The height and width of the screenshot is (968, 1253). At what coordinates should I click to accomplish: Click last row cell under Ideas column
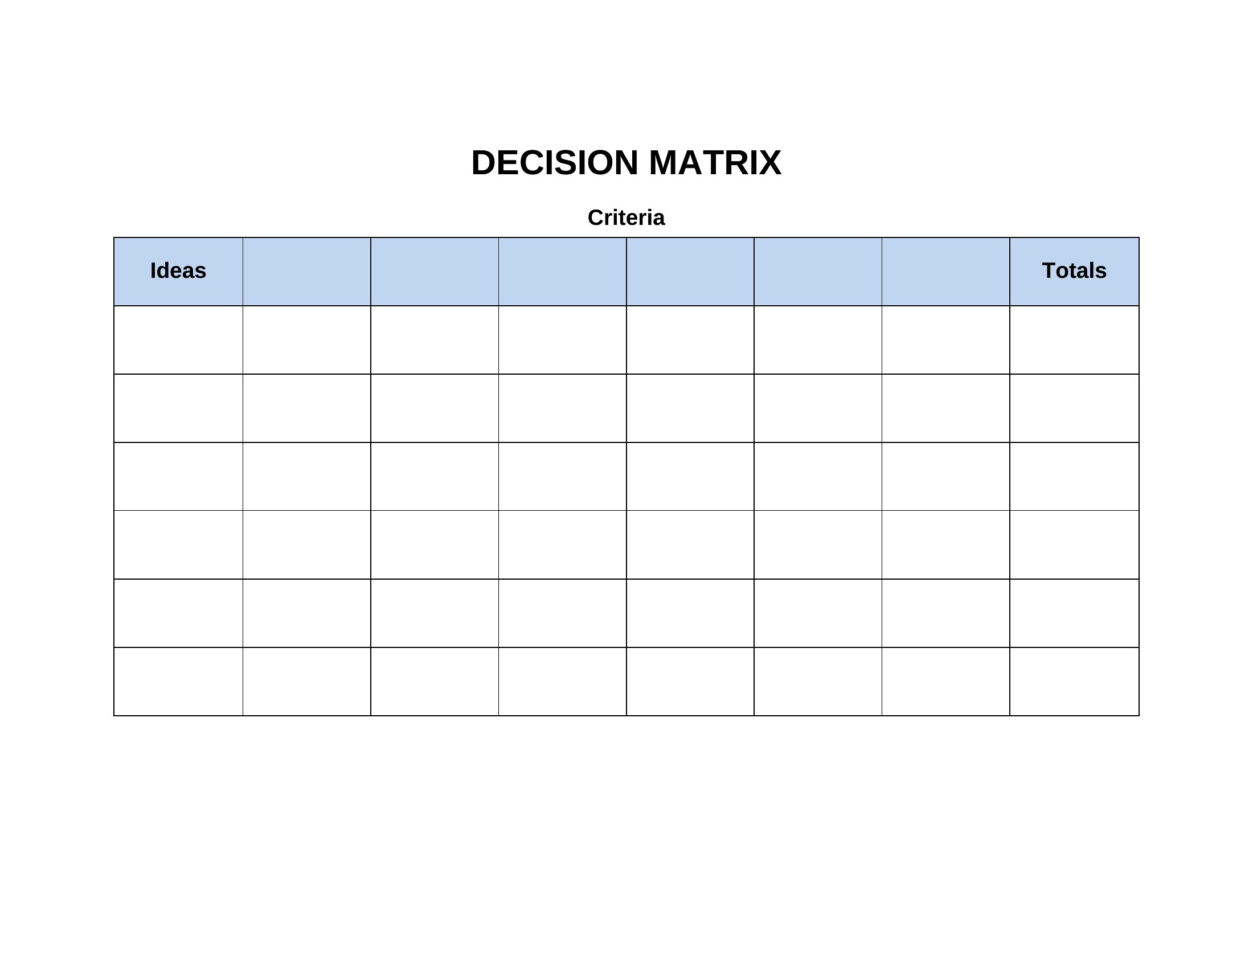(178, 681)
